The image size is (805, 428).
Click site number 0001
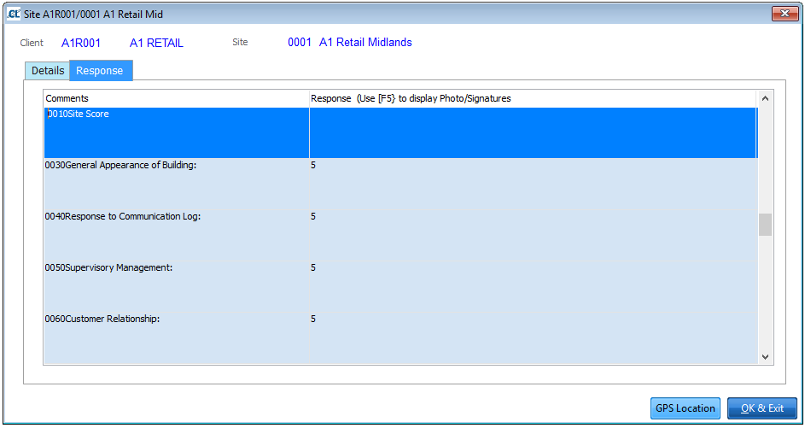300,42
